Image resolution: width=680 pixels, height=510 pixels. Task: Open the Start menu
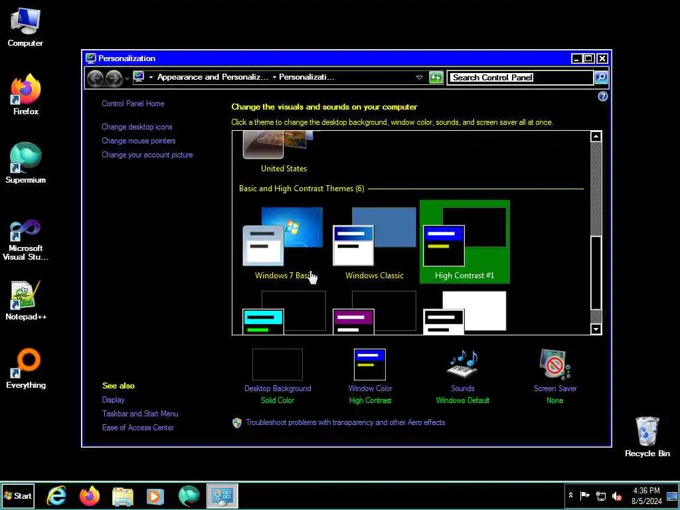[x=17, y=495]
